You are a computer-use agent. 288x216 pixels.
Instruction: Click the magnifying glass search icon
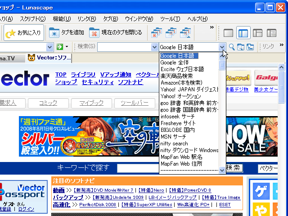232,47
